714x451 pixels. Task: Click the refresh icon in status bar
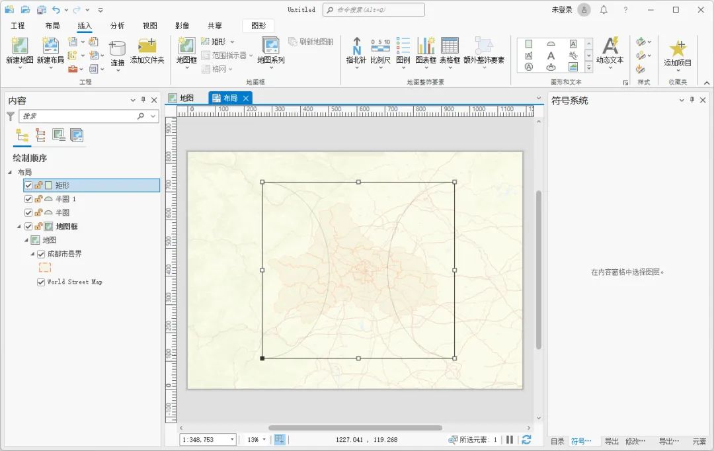point(526,440)
